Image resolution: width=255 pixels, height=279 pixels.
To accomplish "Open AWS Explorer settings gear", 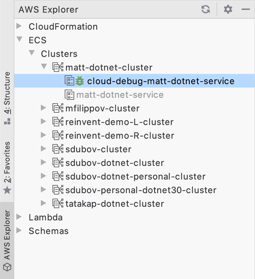I will pyautogui.click(x=228, y=9).
